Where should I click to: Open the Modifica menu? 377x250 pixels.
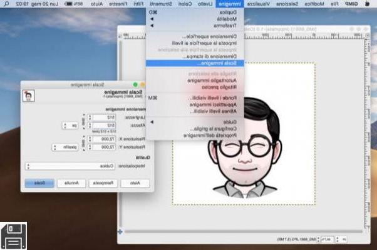[x=314, y=4]
